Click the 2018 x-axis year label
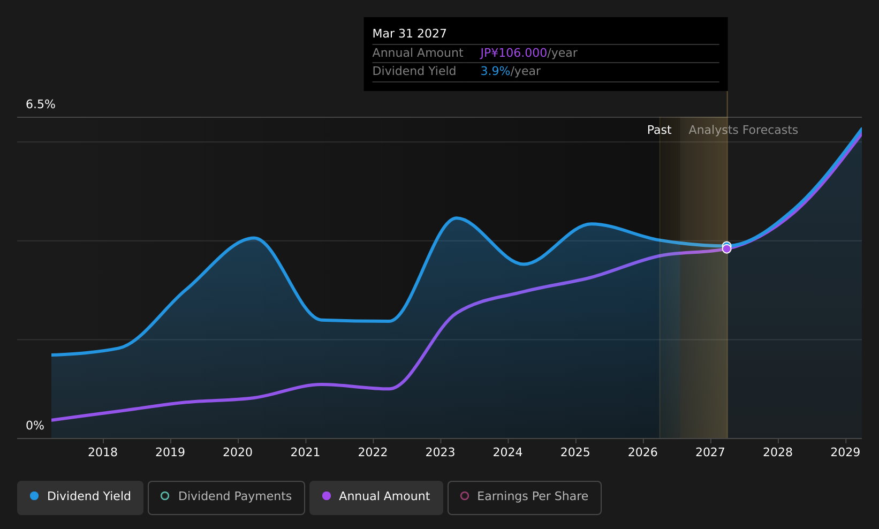The height and width of the screenshot is (529, 879). coord(103,452)
